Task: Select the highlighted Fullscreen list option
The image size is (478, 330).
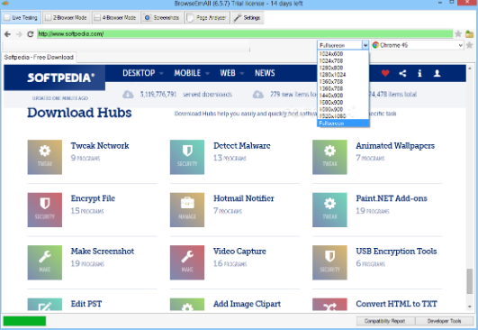Action: [343, 124]
